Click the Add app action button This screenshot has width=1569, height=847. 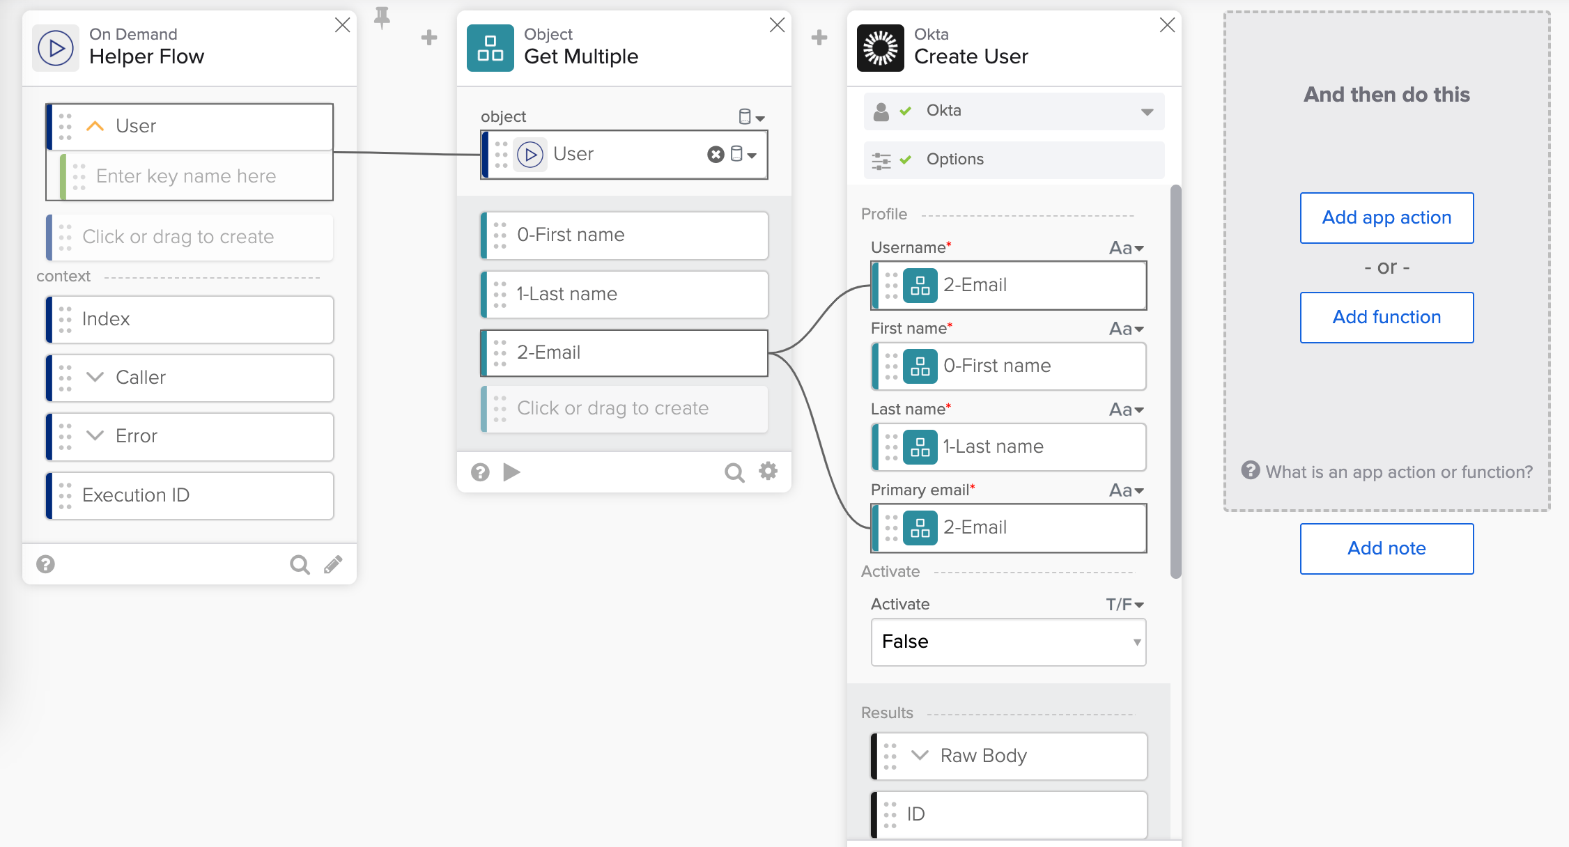(x=1386, y=218)
